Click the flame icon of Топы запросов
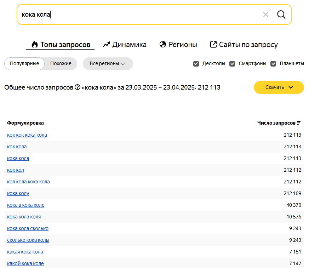 point(35,45)
